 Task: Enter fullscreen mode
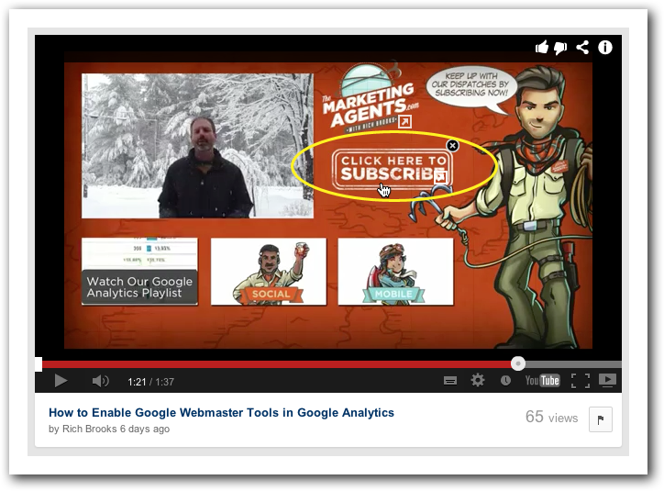pyautogui.click(x=581, y=381)
